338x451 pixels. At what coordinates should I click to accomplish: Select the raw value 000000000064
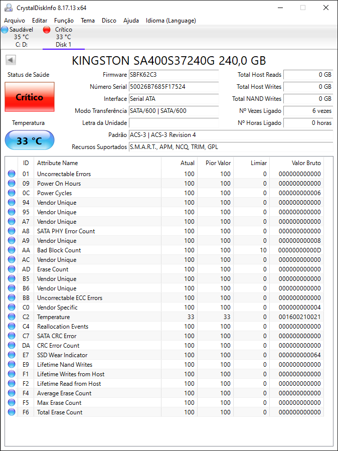299,355
